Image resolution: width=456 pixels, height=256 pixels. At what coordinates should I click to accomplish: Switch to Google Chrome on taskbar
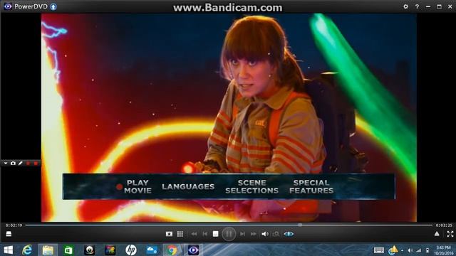[x=172, y=250]
